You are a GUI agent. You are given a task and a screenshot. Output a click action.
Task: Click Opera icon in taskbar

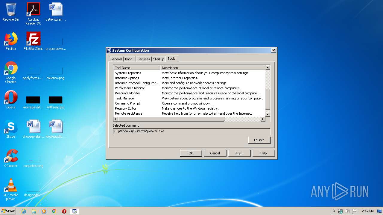(x=64, y=211)
